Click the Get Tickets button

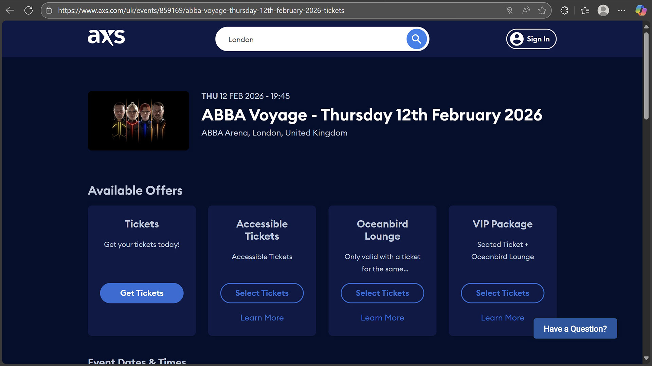click(x=142, y=293)
